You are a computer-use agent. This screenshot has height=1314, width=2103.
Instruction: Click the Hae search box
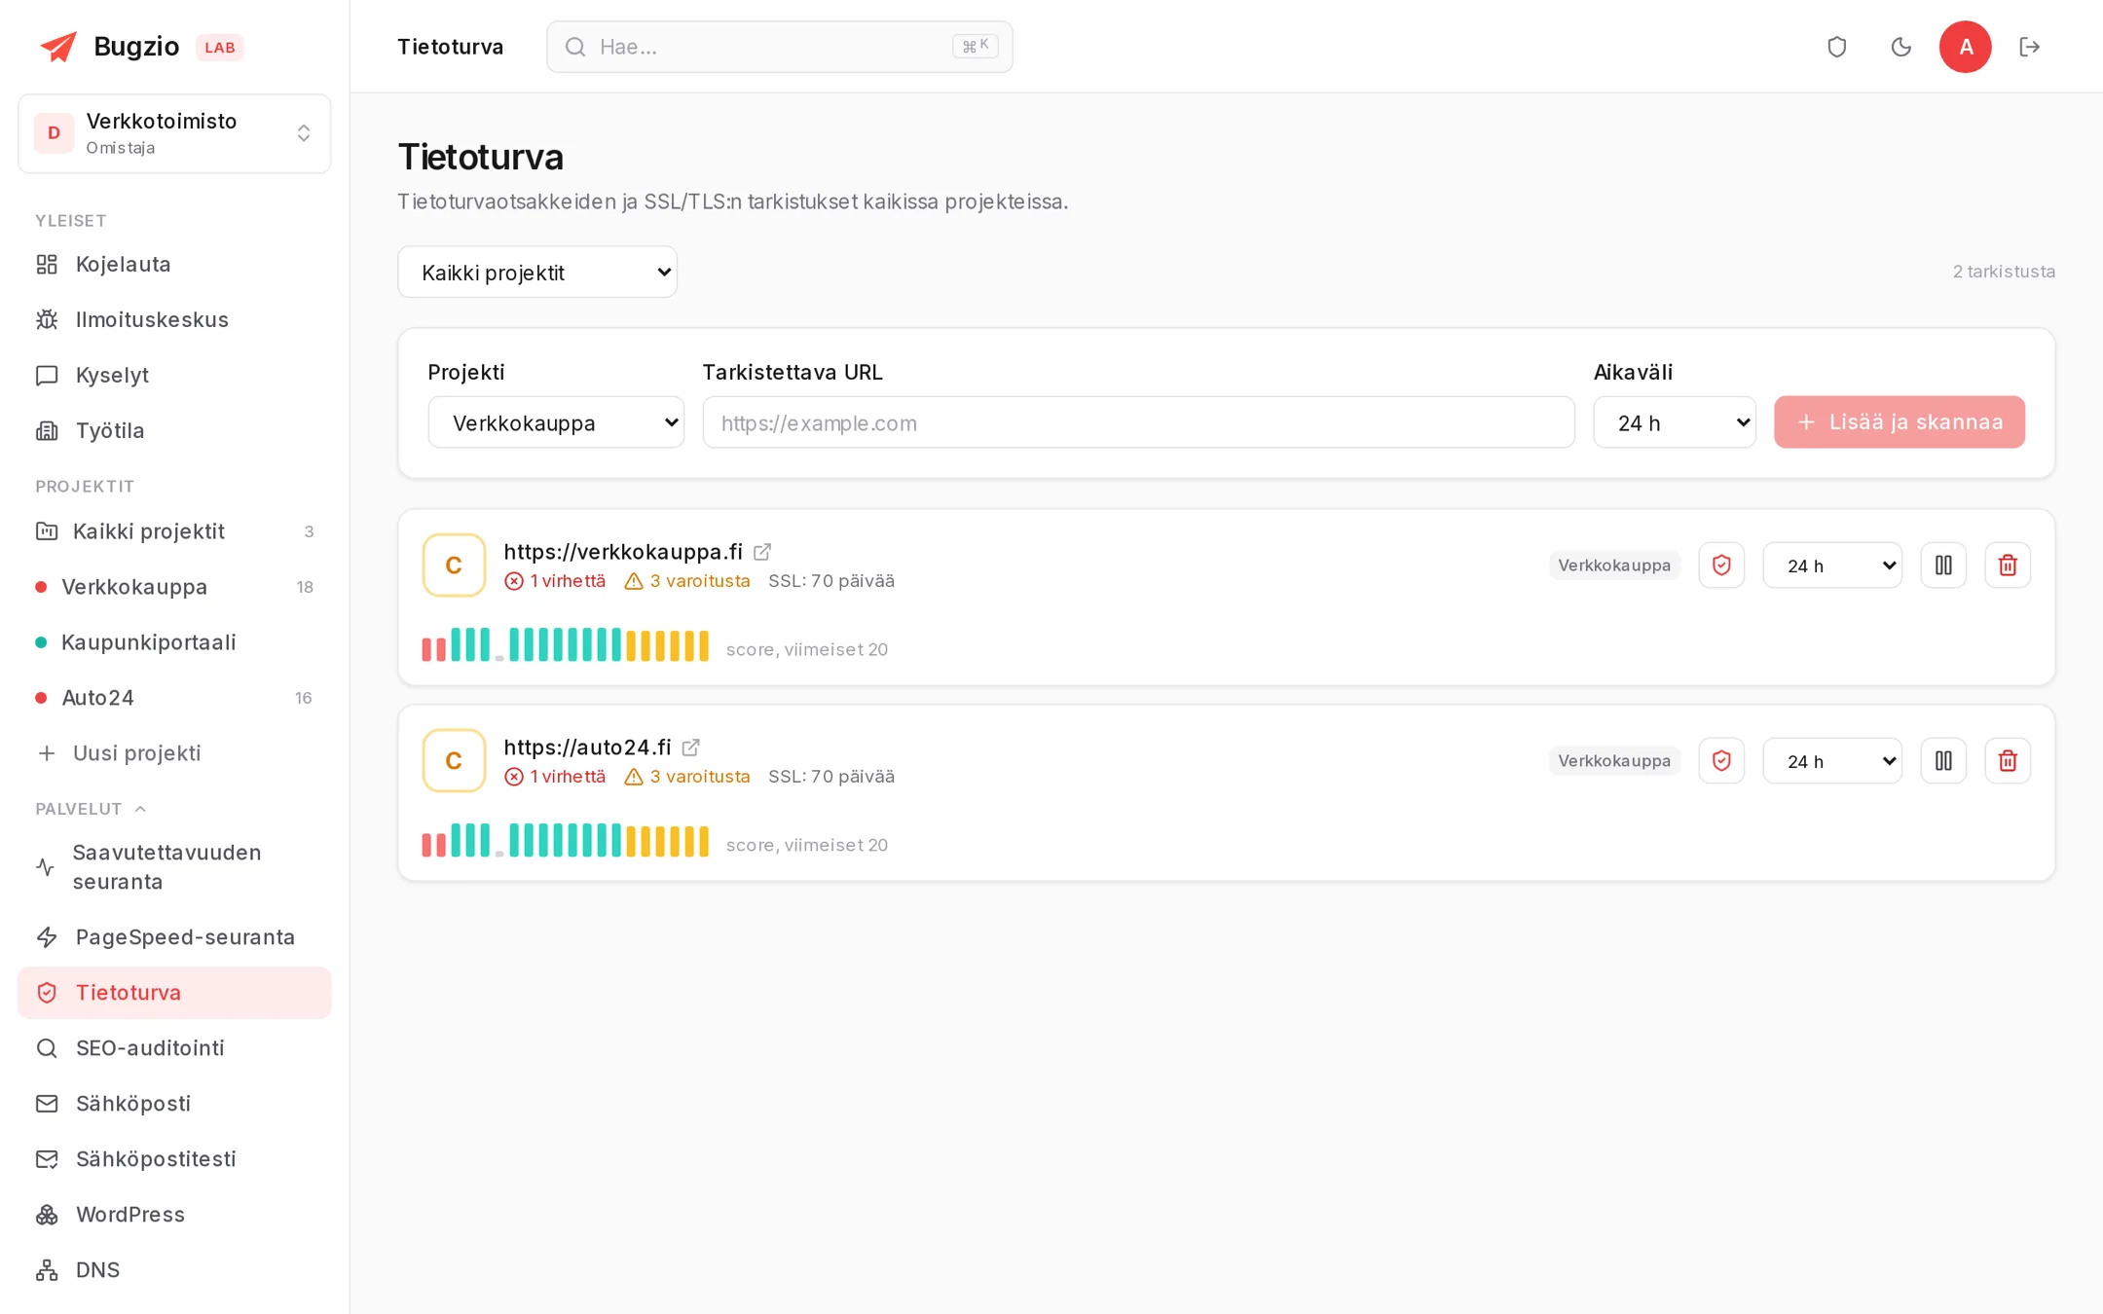click(x=779, y=47)
